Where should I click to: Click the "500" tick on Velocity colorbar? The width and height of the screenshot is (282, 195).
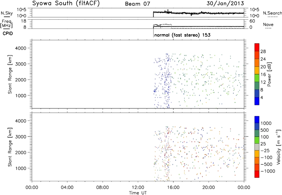coord(265,130)
